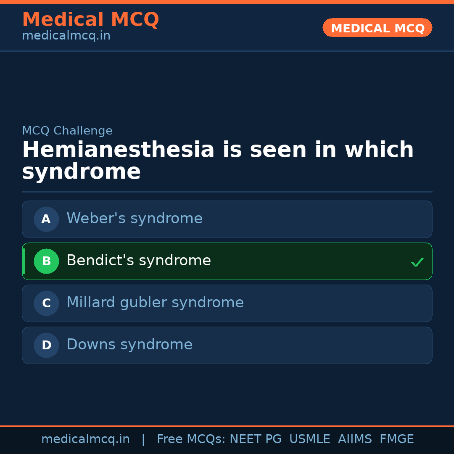454x454 pixels.
Task: Select the Weber's syndrome answer
Action: click(135, 219)
